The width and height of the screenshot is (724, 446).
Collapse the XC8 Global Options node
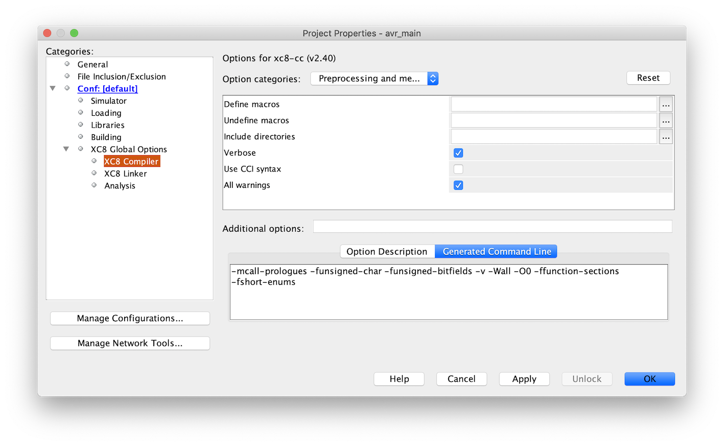pyautogui.click(x=66, y=149)
